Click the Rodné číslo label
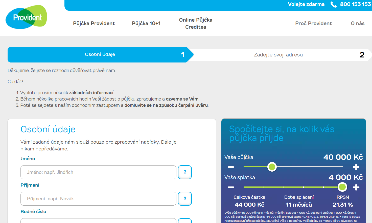 click(x=33, y=211)
